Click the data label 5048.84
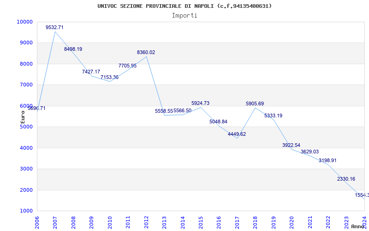Screen dimensions: 369x231 tap(219, 122)
